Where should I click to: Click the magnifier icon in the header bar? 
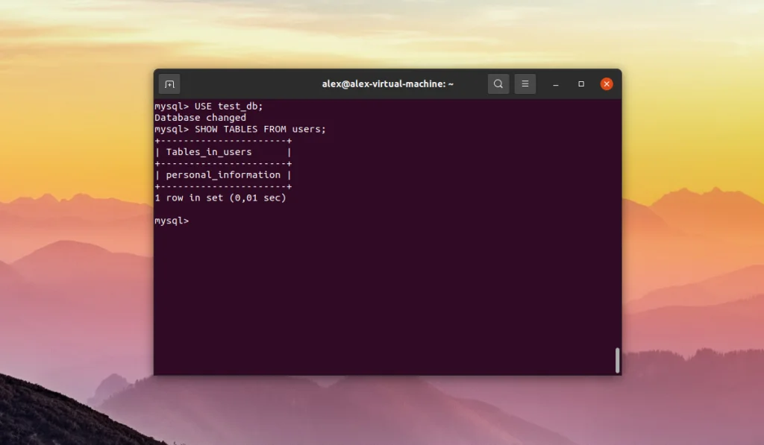click(498, 83)
